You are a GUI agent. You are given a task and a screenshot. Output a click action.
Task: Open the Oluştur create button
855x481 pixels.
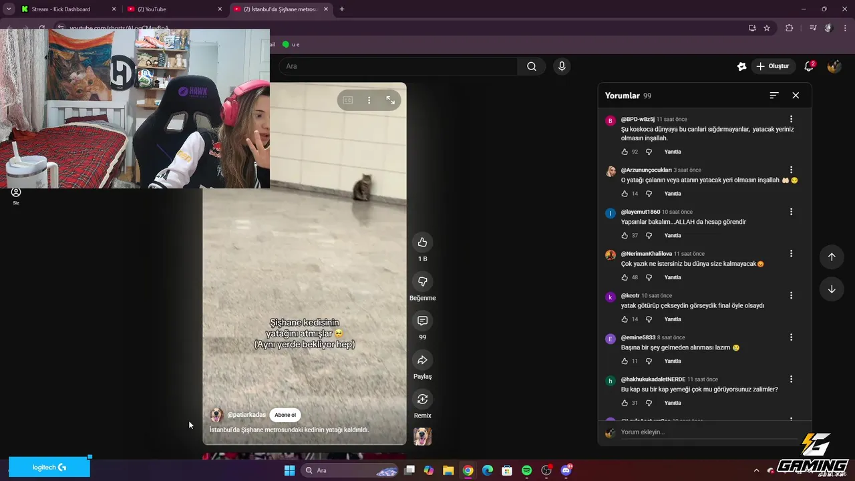click(773, 66)
